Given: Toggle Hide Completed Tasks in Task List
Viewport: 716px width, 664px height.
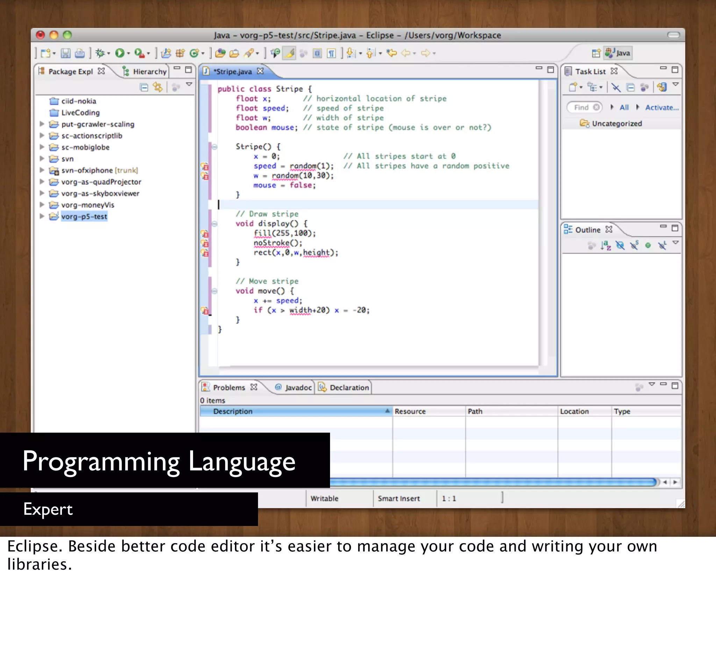Looking at the screenshot, I should (x=616, y=87).
